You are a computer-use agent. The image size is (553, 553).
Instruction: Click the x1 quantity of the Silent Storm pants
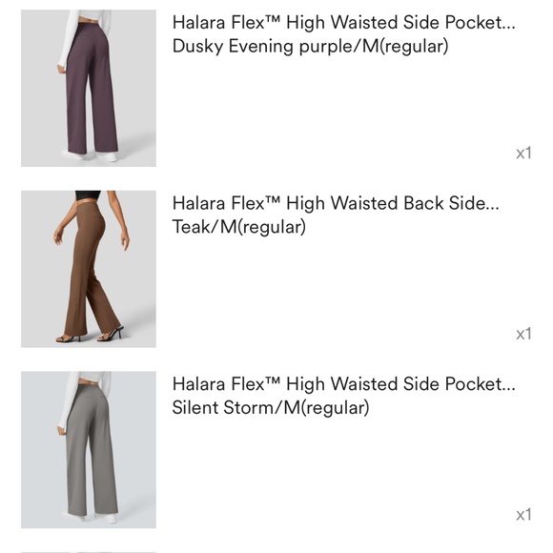[523, 515]
